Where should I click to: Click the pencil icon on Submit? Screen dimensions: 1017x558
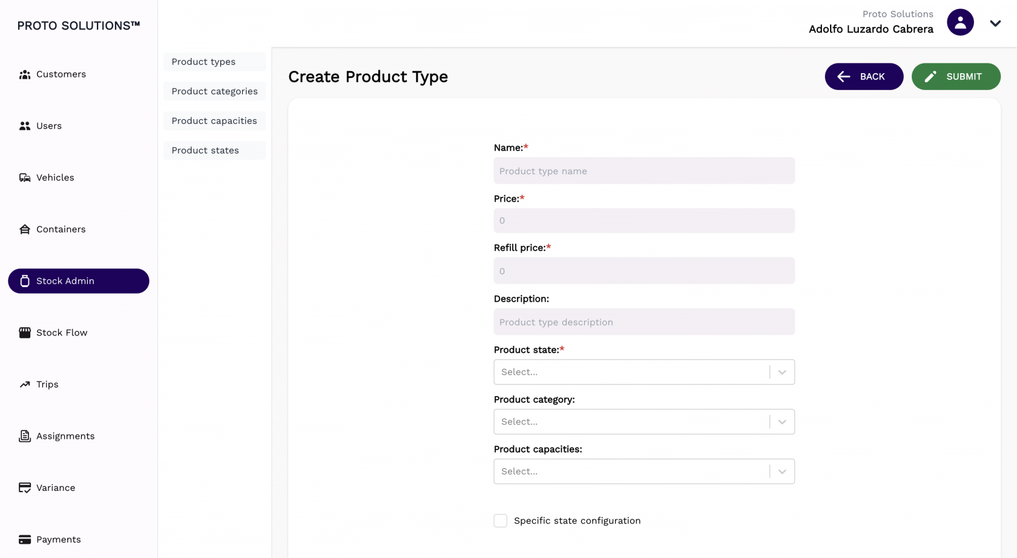(x=930, y=77)
